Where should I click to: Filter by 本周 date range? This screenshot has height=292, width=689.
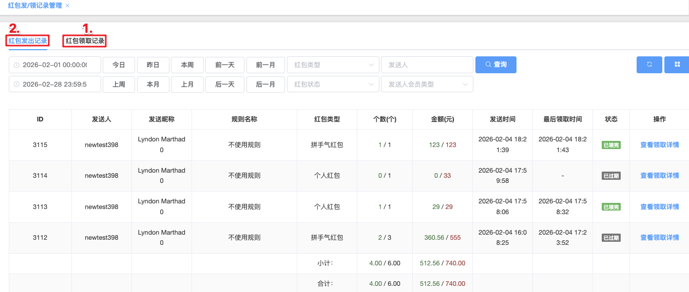tap(187, 65)
